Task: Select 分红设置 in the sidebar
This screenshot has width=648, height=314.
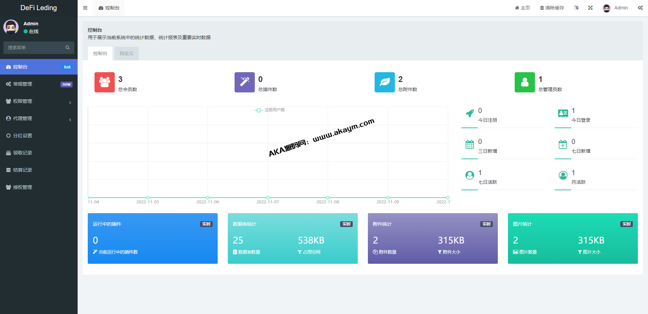Action: click(x=23, y=136)
